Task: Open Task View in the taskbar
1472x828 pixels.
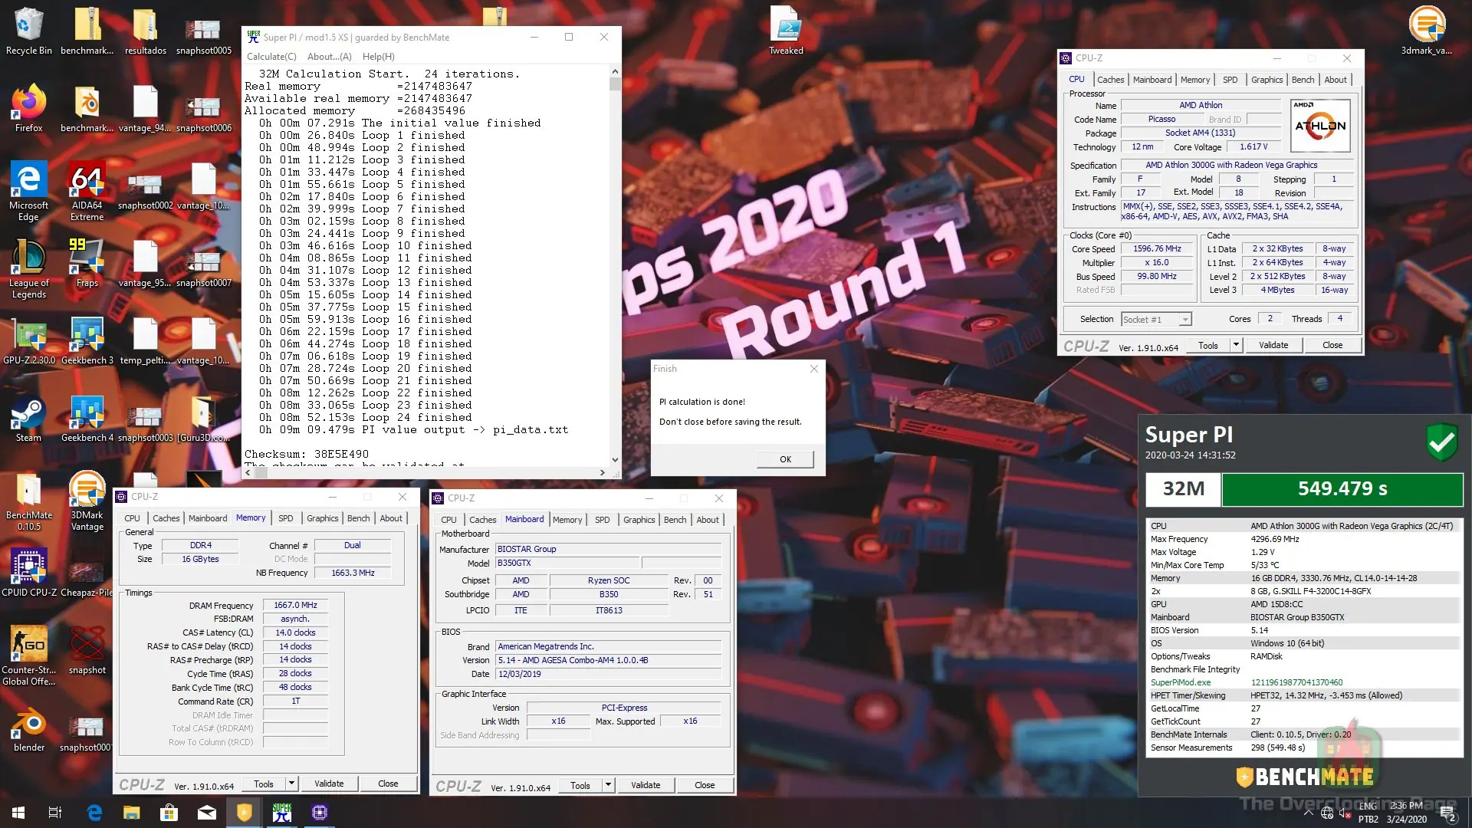Action: tap(55, 813)
